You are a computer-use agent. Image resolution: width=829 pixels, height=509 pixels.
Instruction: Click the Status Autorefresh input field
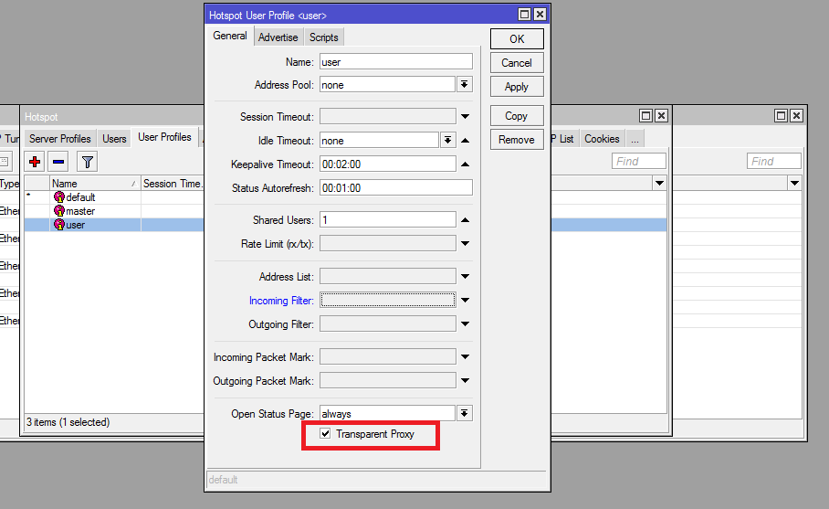click(396, 188)
